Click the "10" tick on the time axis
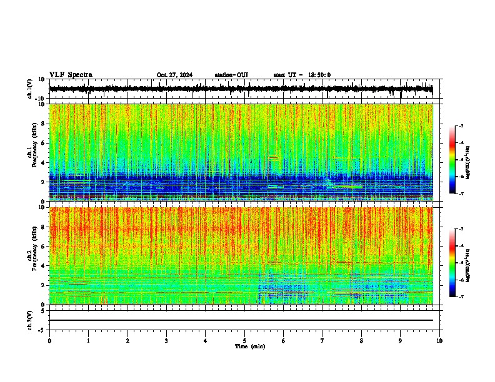 click(439, 341)
